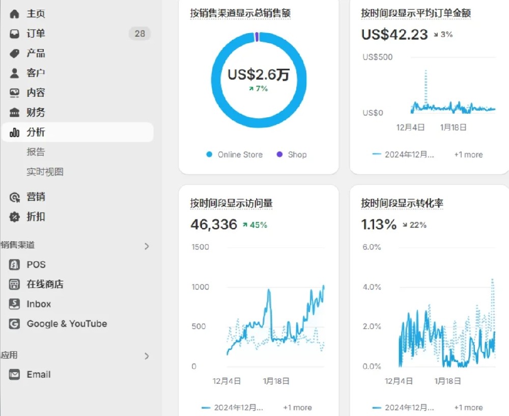This screenshot has width=509, height=416.
Task: Click the purple Shop segment of donut
Action: click(x=257, y=37)
